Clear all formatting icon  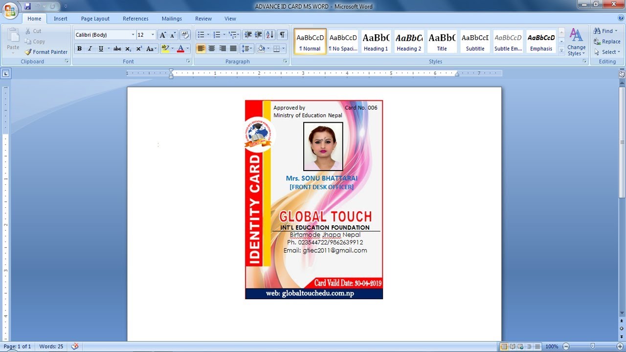[x=185, y=35]
